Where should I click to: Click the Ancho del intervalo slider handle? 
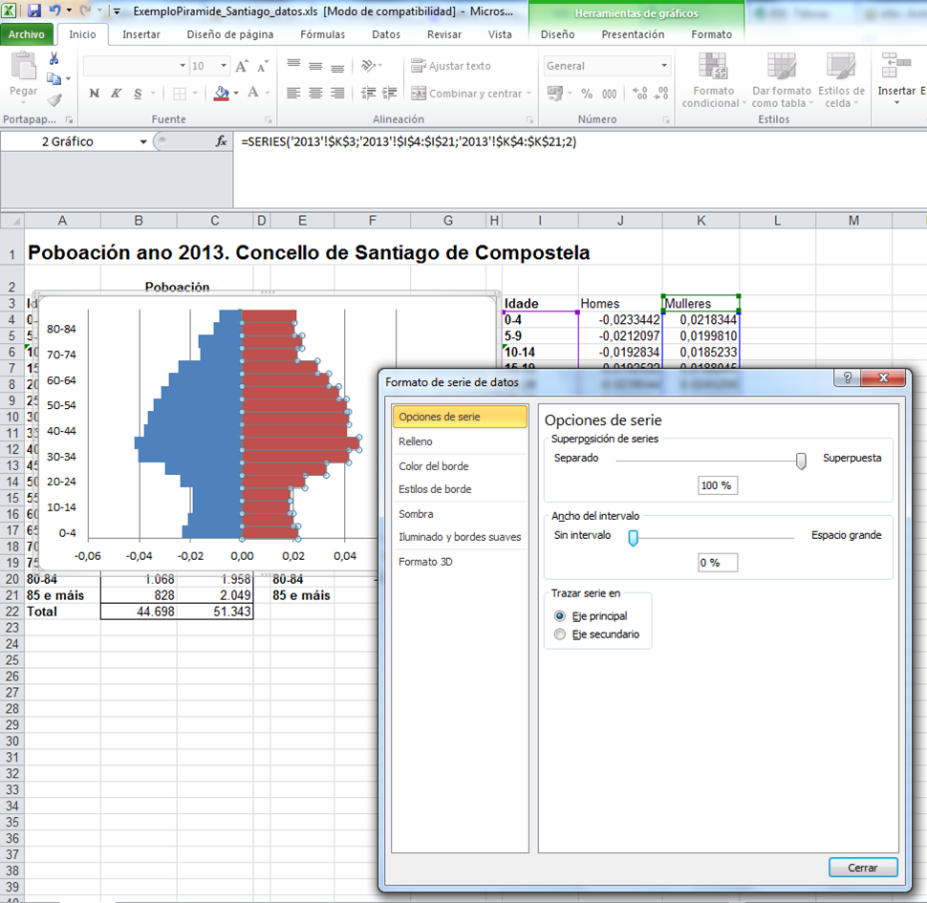click(633, 538)
